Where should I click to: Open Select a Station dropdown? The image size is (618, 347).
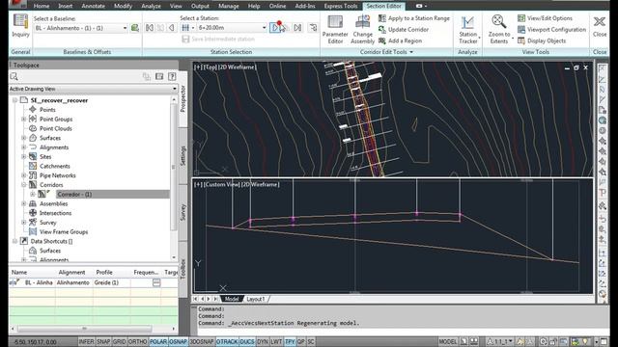pos(264,28)
